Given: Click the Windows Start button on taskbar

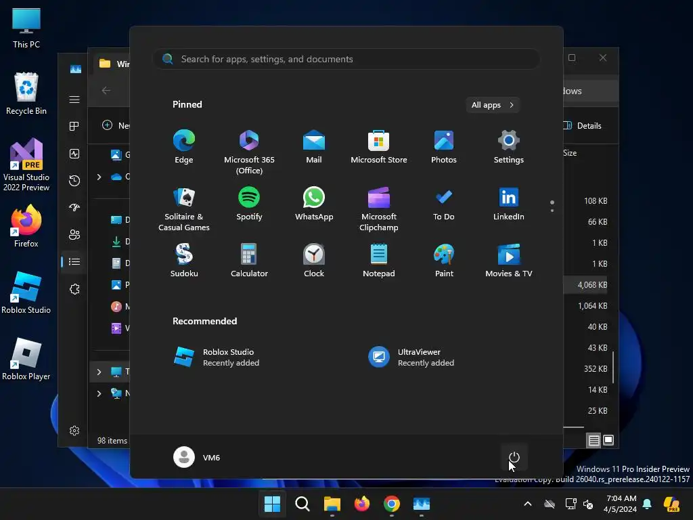Looking at the screenshot, I should [272, 504].
